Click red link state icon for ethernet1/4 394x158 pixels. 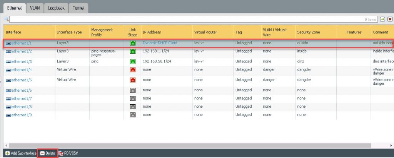tap(132, 70)
